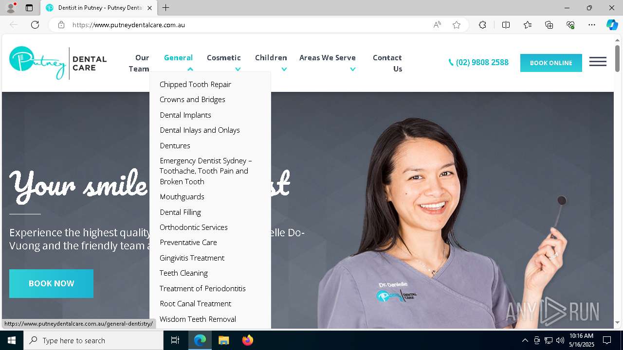This screenshot has height=350, width=623.
Task: Open Browser essentials heart icon
Action: click(x=570, y=25)
